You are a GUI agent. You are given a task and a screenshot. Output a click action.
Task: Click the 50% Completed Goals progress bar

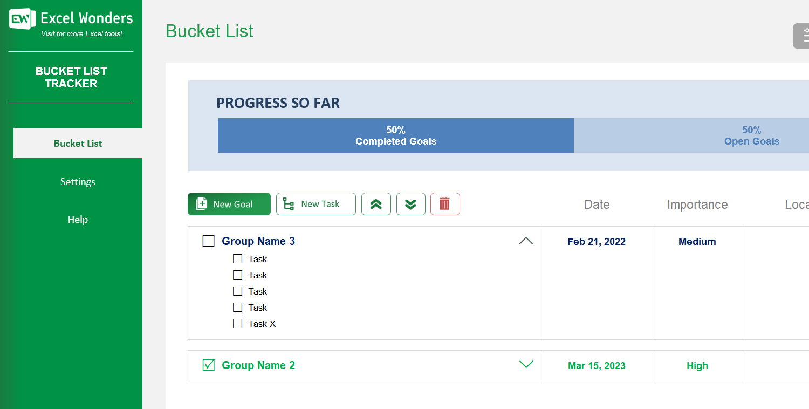(x=395, y=135)
